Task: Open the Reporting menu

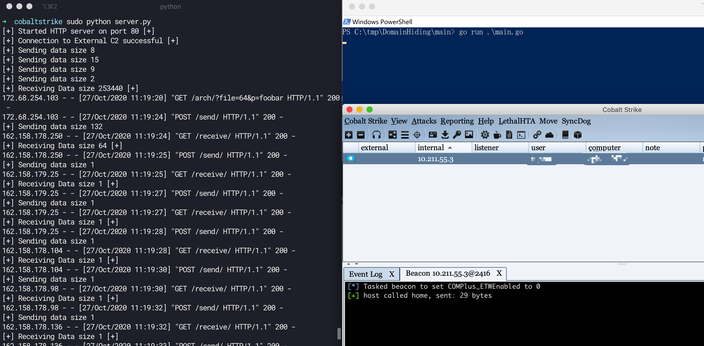Action: pos(457,121)
